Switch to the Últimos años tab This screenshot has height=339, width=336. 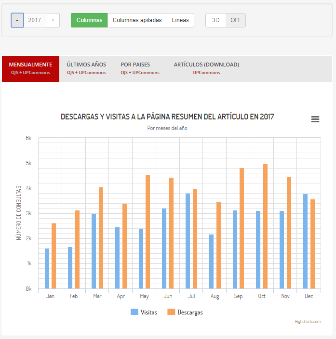click(86, 68)
